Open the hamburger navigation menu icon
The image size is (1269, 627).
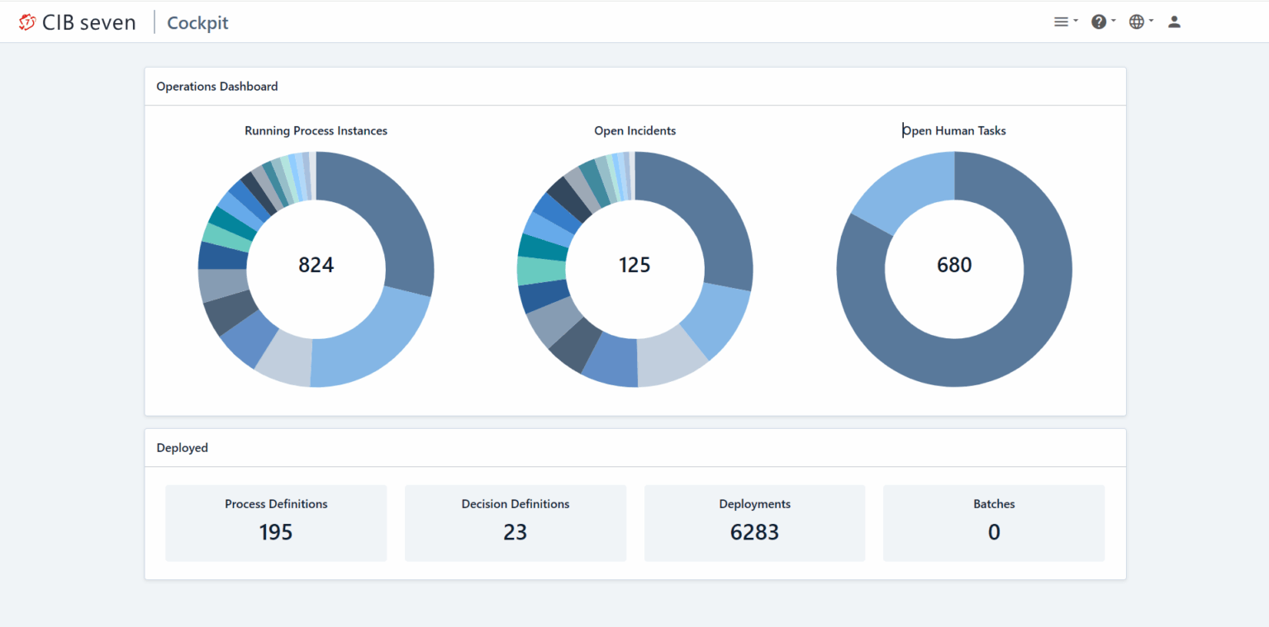[1061, 22]
